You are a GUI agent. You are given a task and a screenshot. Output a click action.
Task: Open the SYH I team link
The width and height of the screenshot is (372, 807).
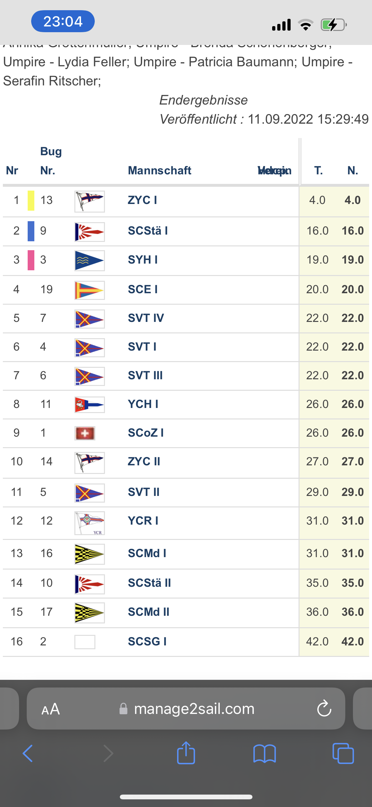143,260
